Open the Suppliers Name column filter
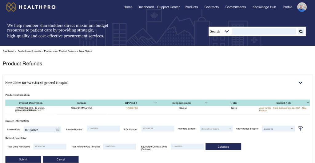Screen dimensions: 315x163 pyautogui.click(x=206, y=103)
